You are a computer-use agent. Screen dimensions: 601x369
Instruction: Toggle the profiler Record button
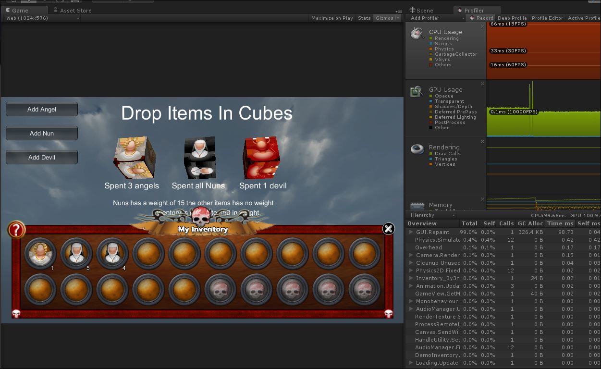(481, 18)
